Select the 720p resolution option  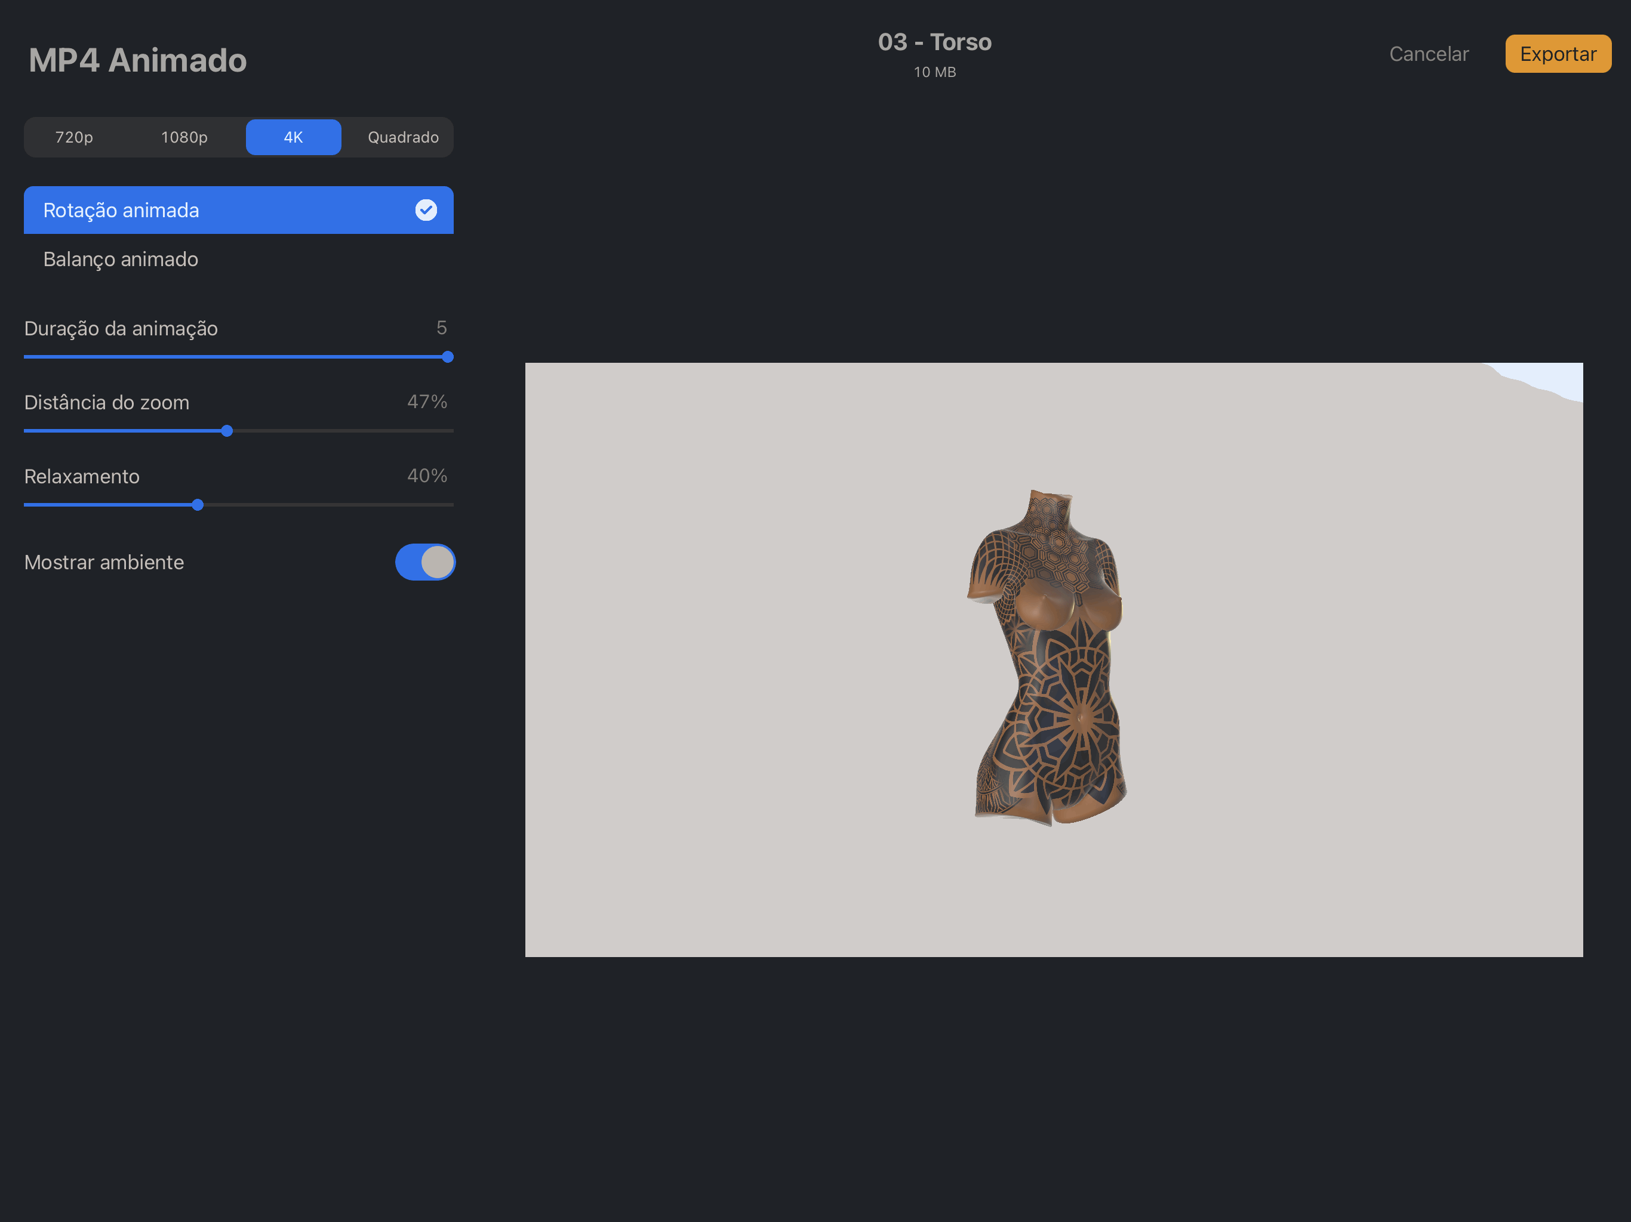[x=75, y=137]
